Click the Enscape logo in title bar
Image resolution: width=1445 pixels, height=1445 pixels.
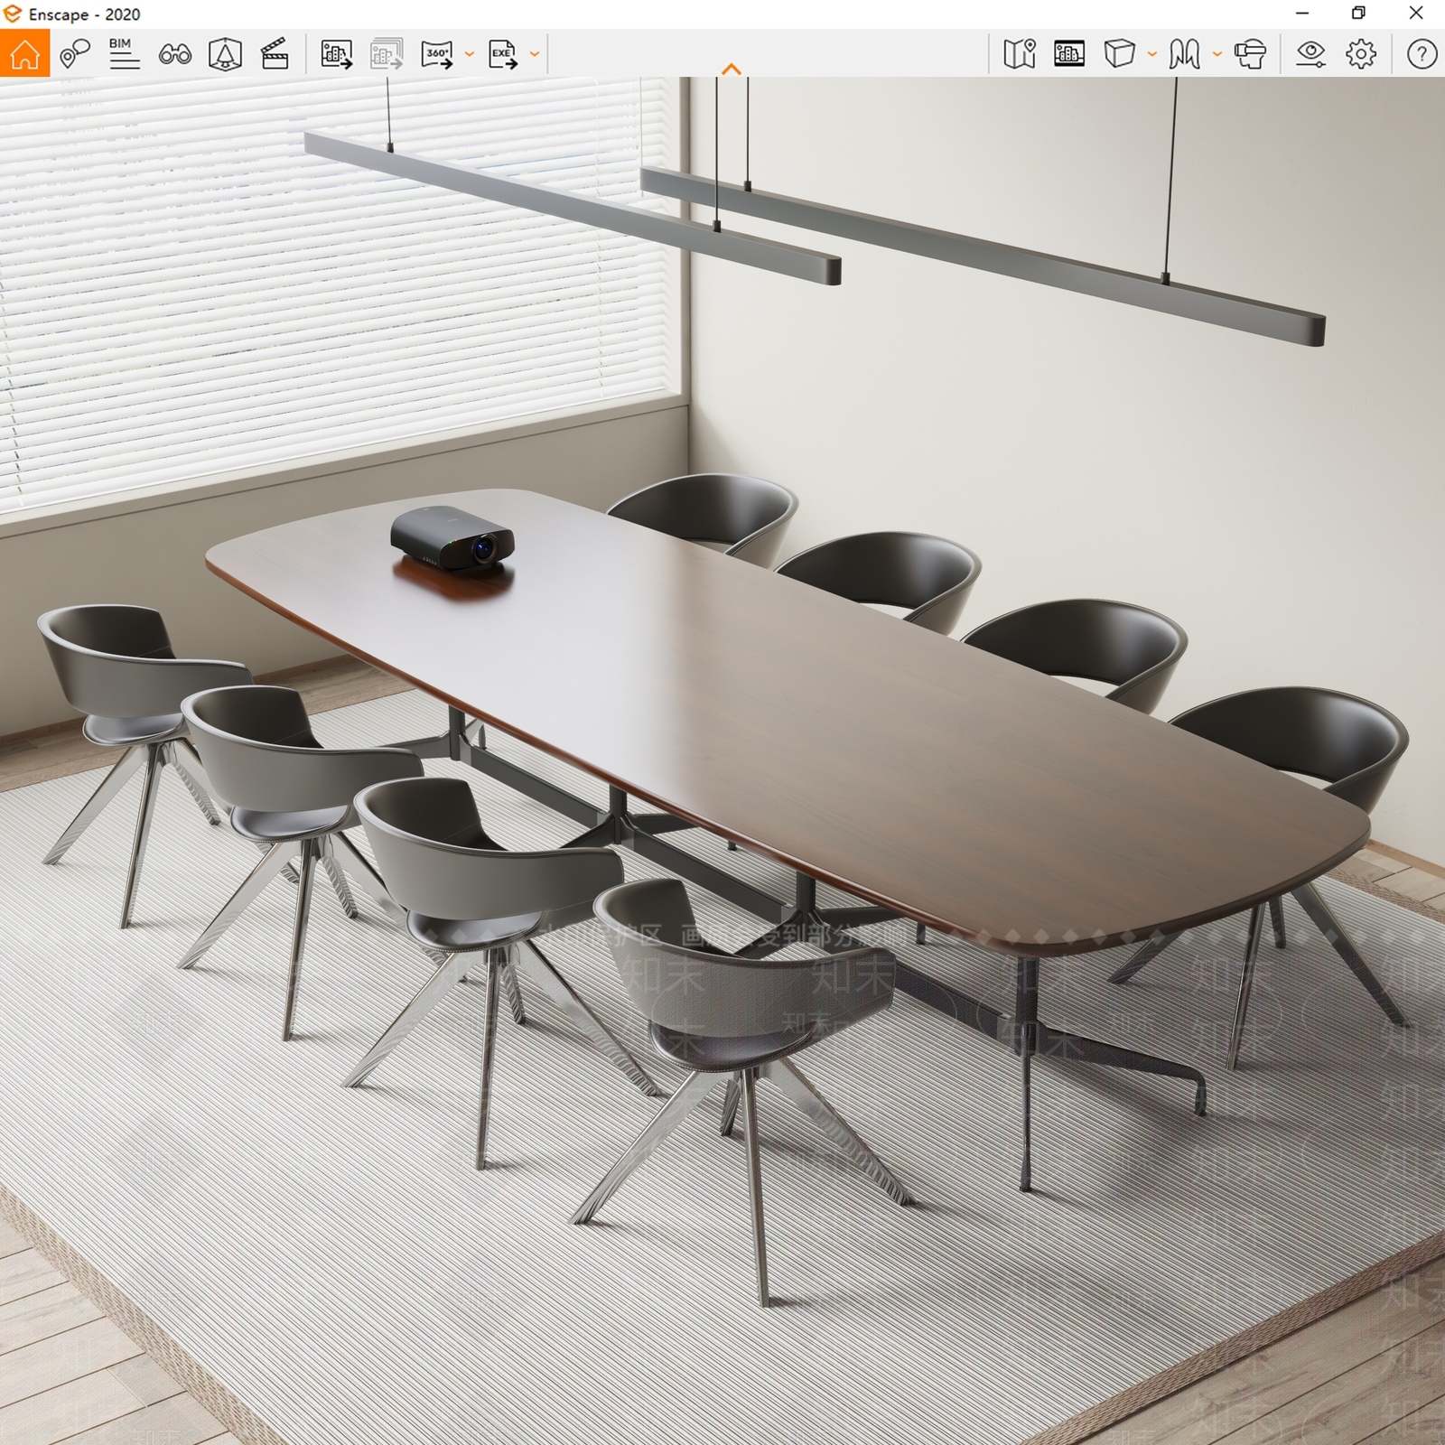tap(13, 14)
